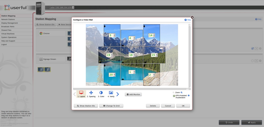Zoom out using the grey magnifier icon
264x127 pixels.
pos(174,93)
